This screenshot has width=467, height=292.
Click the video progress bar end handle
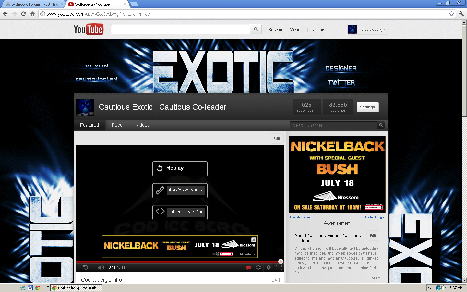(281, 262)
